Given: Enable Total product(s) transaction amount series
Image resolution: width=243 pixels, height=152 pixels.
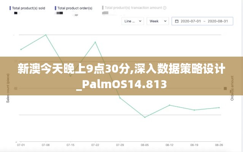Looking at the screenshot, I should [134, 8].
